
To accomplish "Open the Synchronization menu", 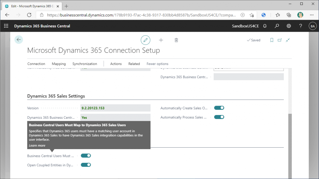I will click(x=85, y=64).
